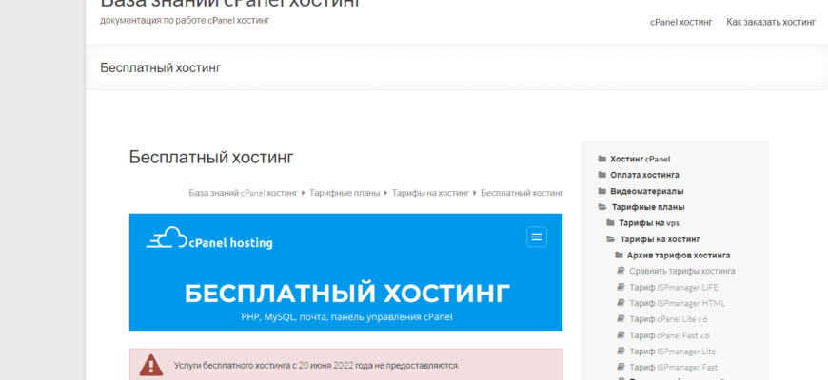Open Оплата хостинга sidebar category
828x380 pixels.
644,175
